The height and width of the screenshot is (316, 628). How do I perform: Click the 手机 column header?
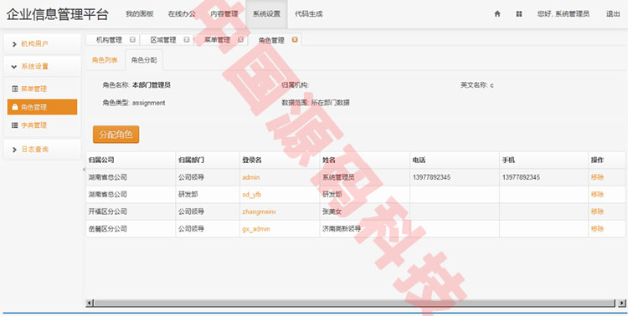coord(543,160)
